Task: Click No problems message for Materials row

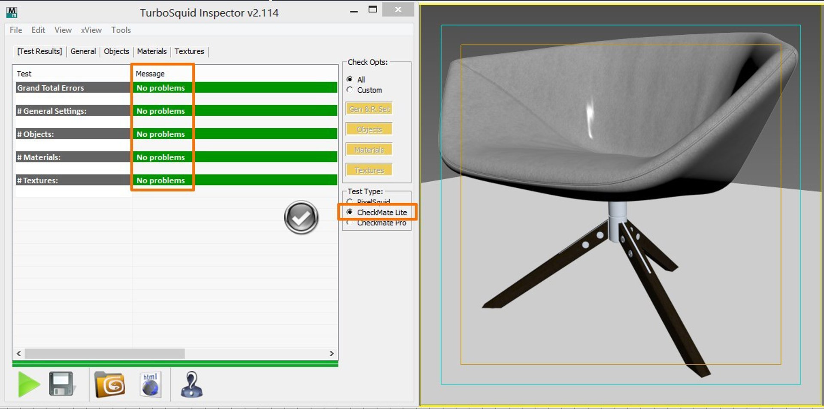Action: (x=161, y=157)
